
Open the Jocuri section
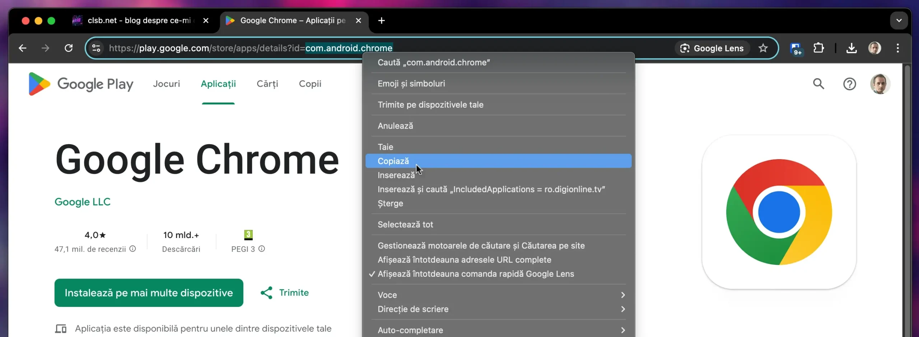[166, 84]
